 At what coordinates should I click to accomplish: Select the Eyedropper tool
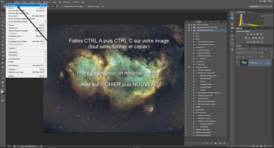(x=3, y=33)
